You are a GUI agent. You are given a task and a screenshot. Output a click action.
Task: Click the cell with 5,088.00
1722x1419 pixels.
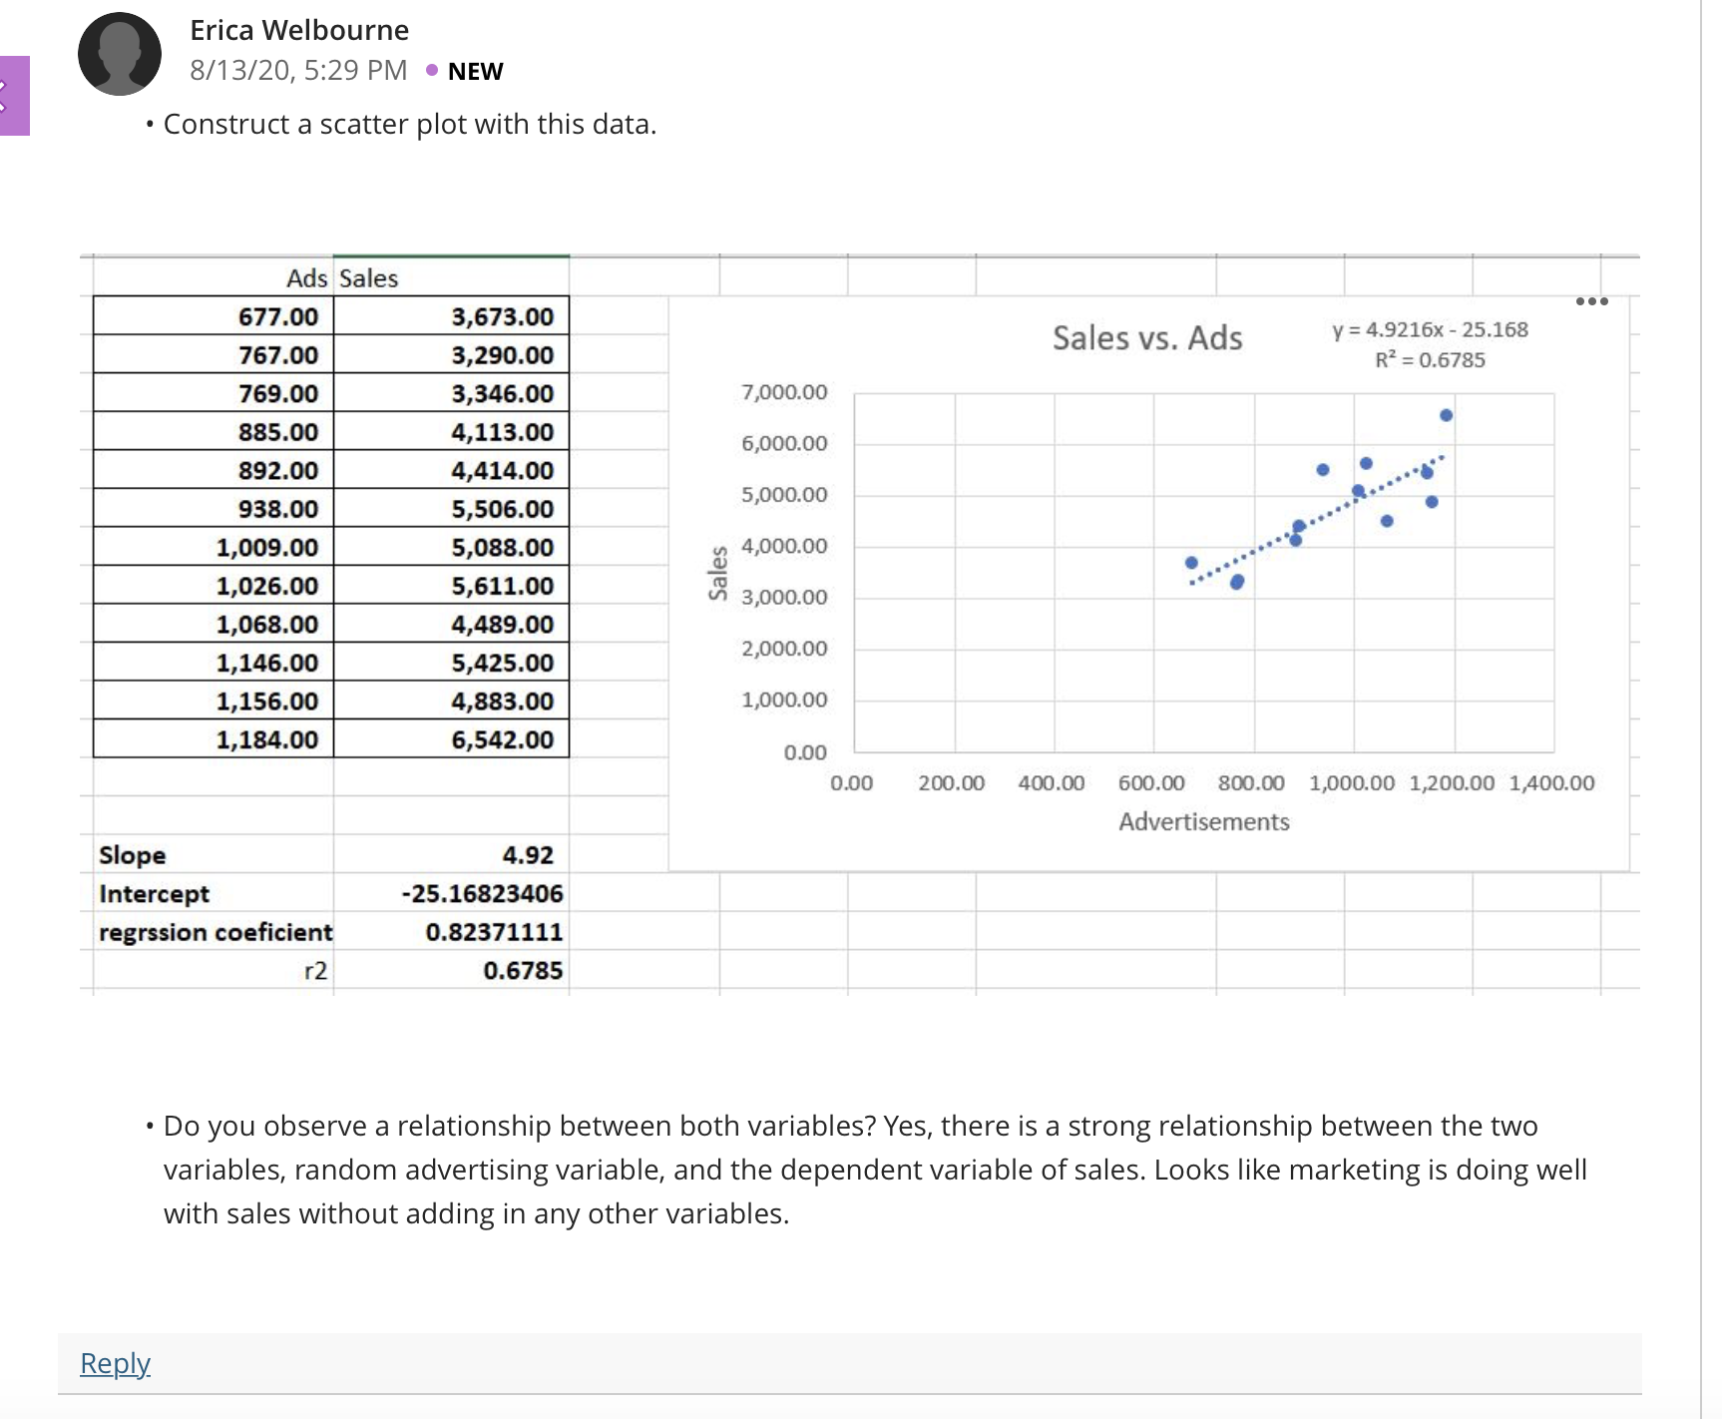pos(451,547)
